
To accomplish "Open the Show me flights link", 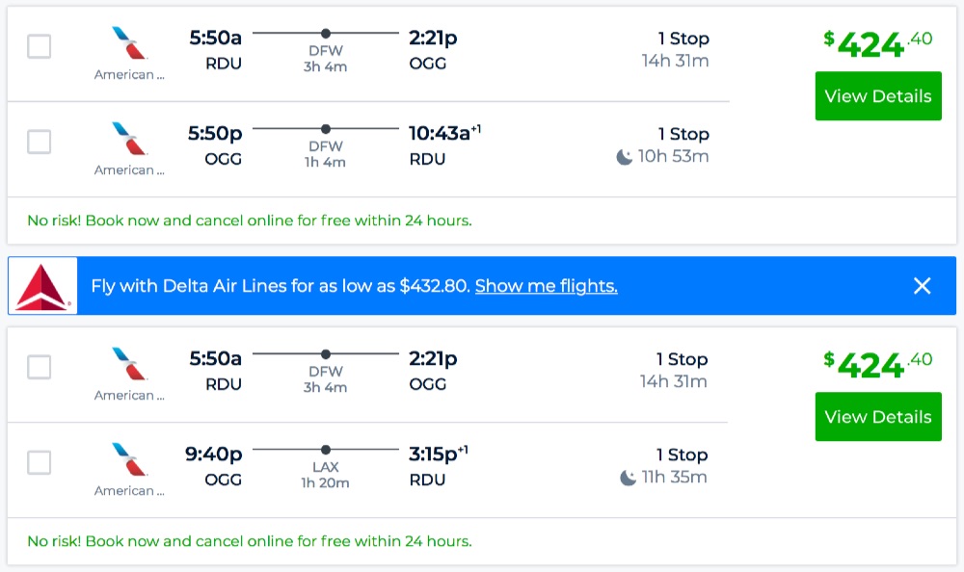I will pyautogui.click(x=546, y=286).
